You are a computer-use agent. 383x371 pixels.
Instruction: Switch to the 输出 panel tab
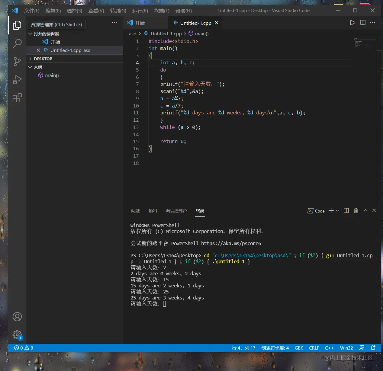[153, 211]
